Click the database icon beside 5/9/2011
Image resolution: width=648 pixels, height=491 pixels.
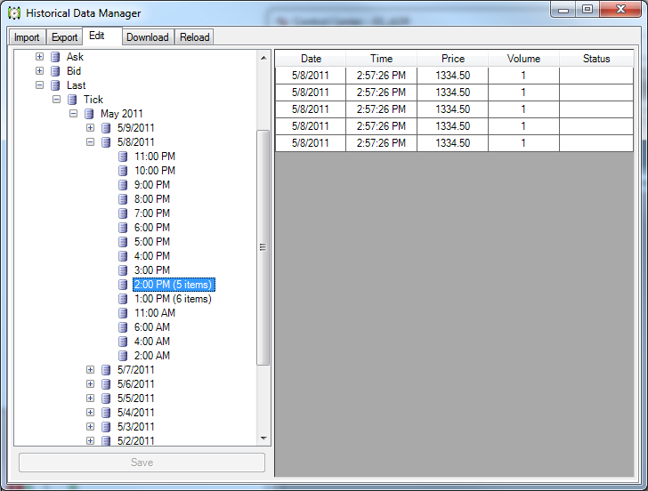click(106, 128)
